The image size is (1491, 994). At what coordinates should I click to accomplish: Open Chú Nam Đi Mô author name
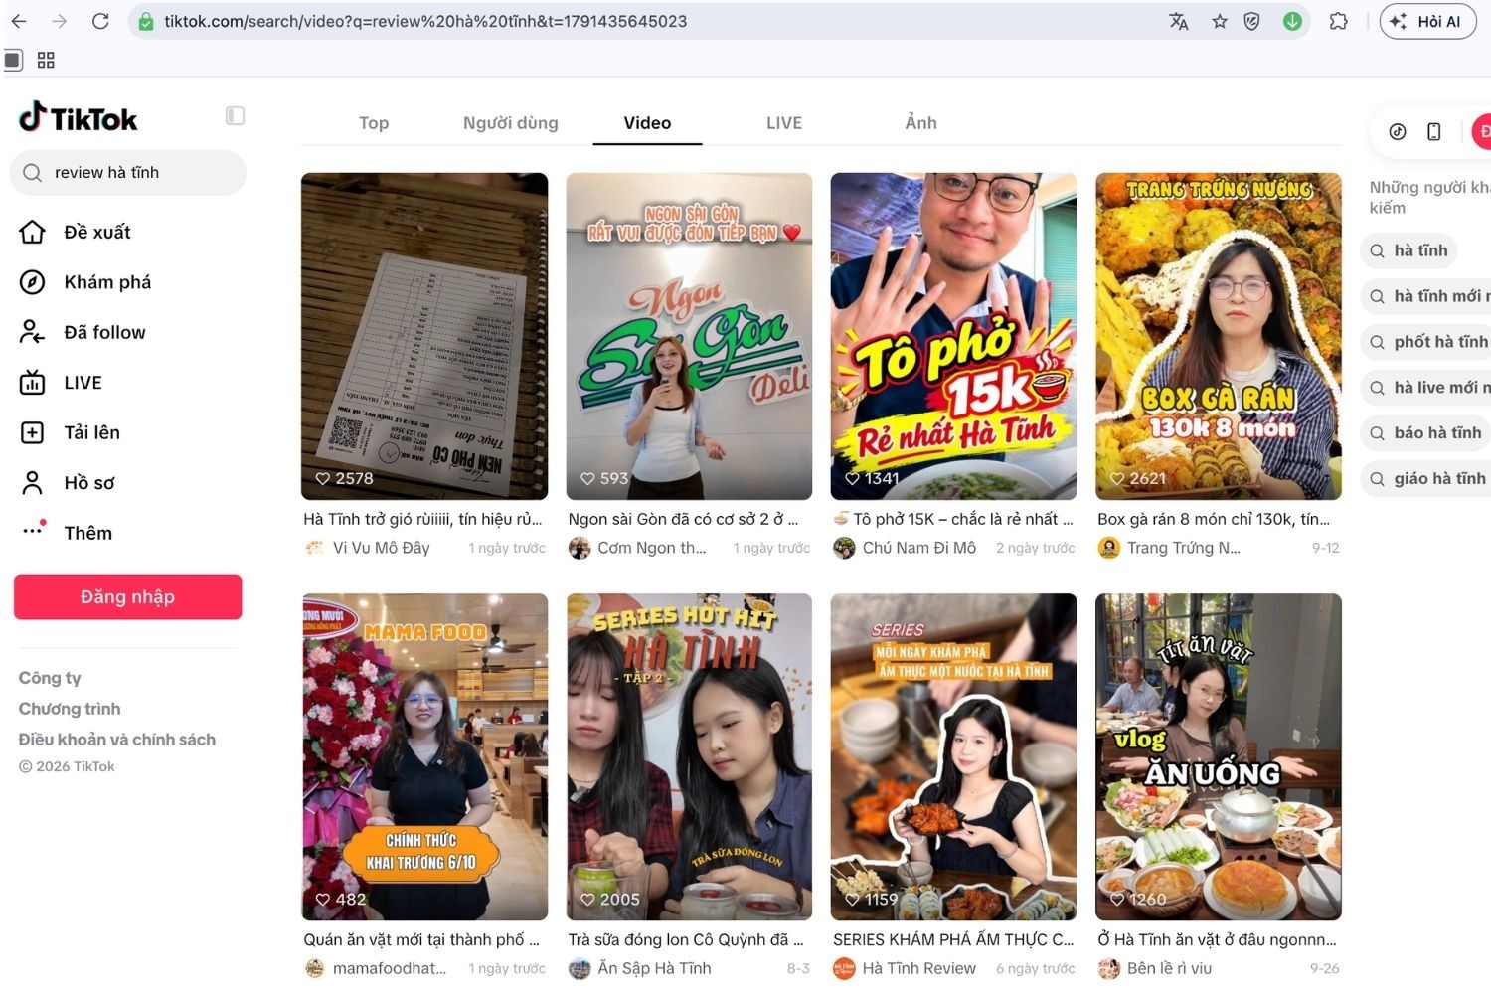(919, 548)
